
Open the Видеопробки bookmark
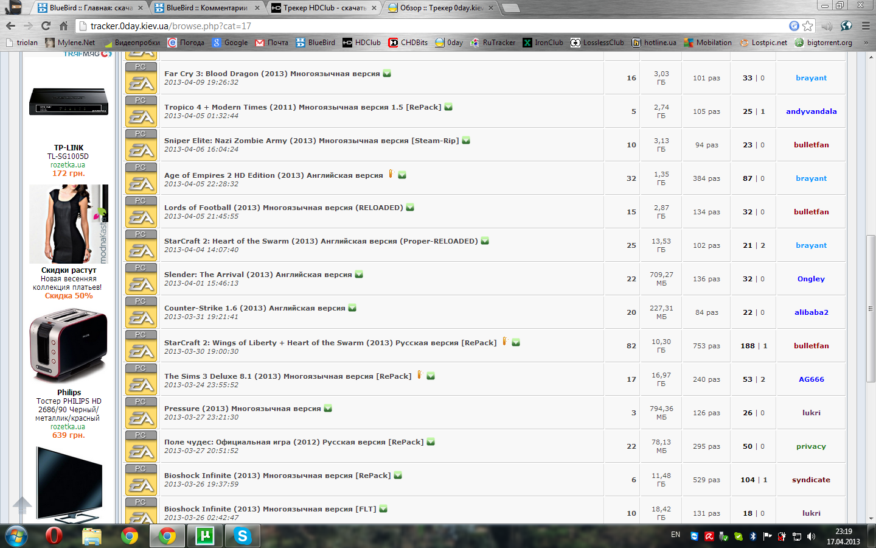tap(131, 43)
